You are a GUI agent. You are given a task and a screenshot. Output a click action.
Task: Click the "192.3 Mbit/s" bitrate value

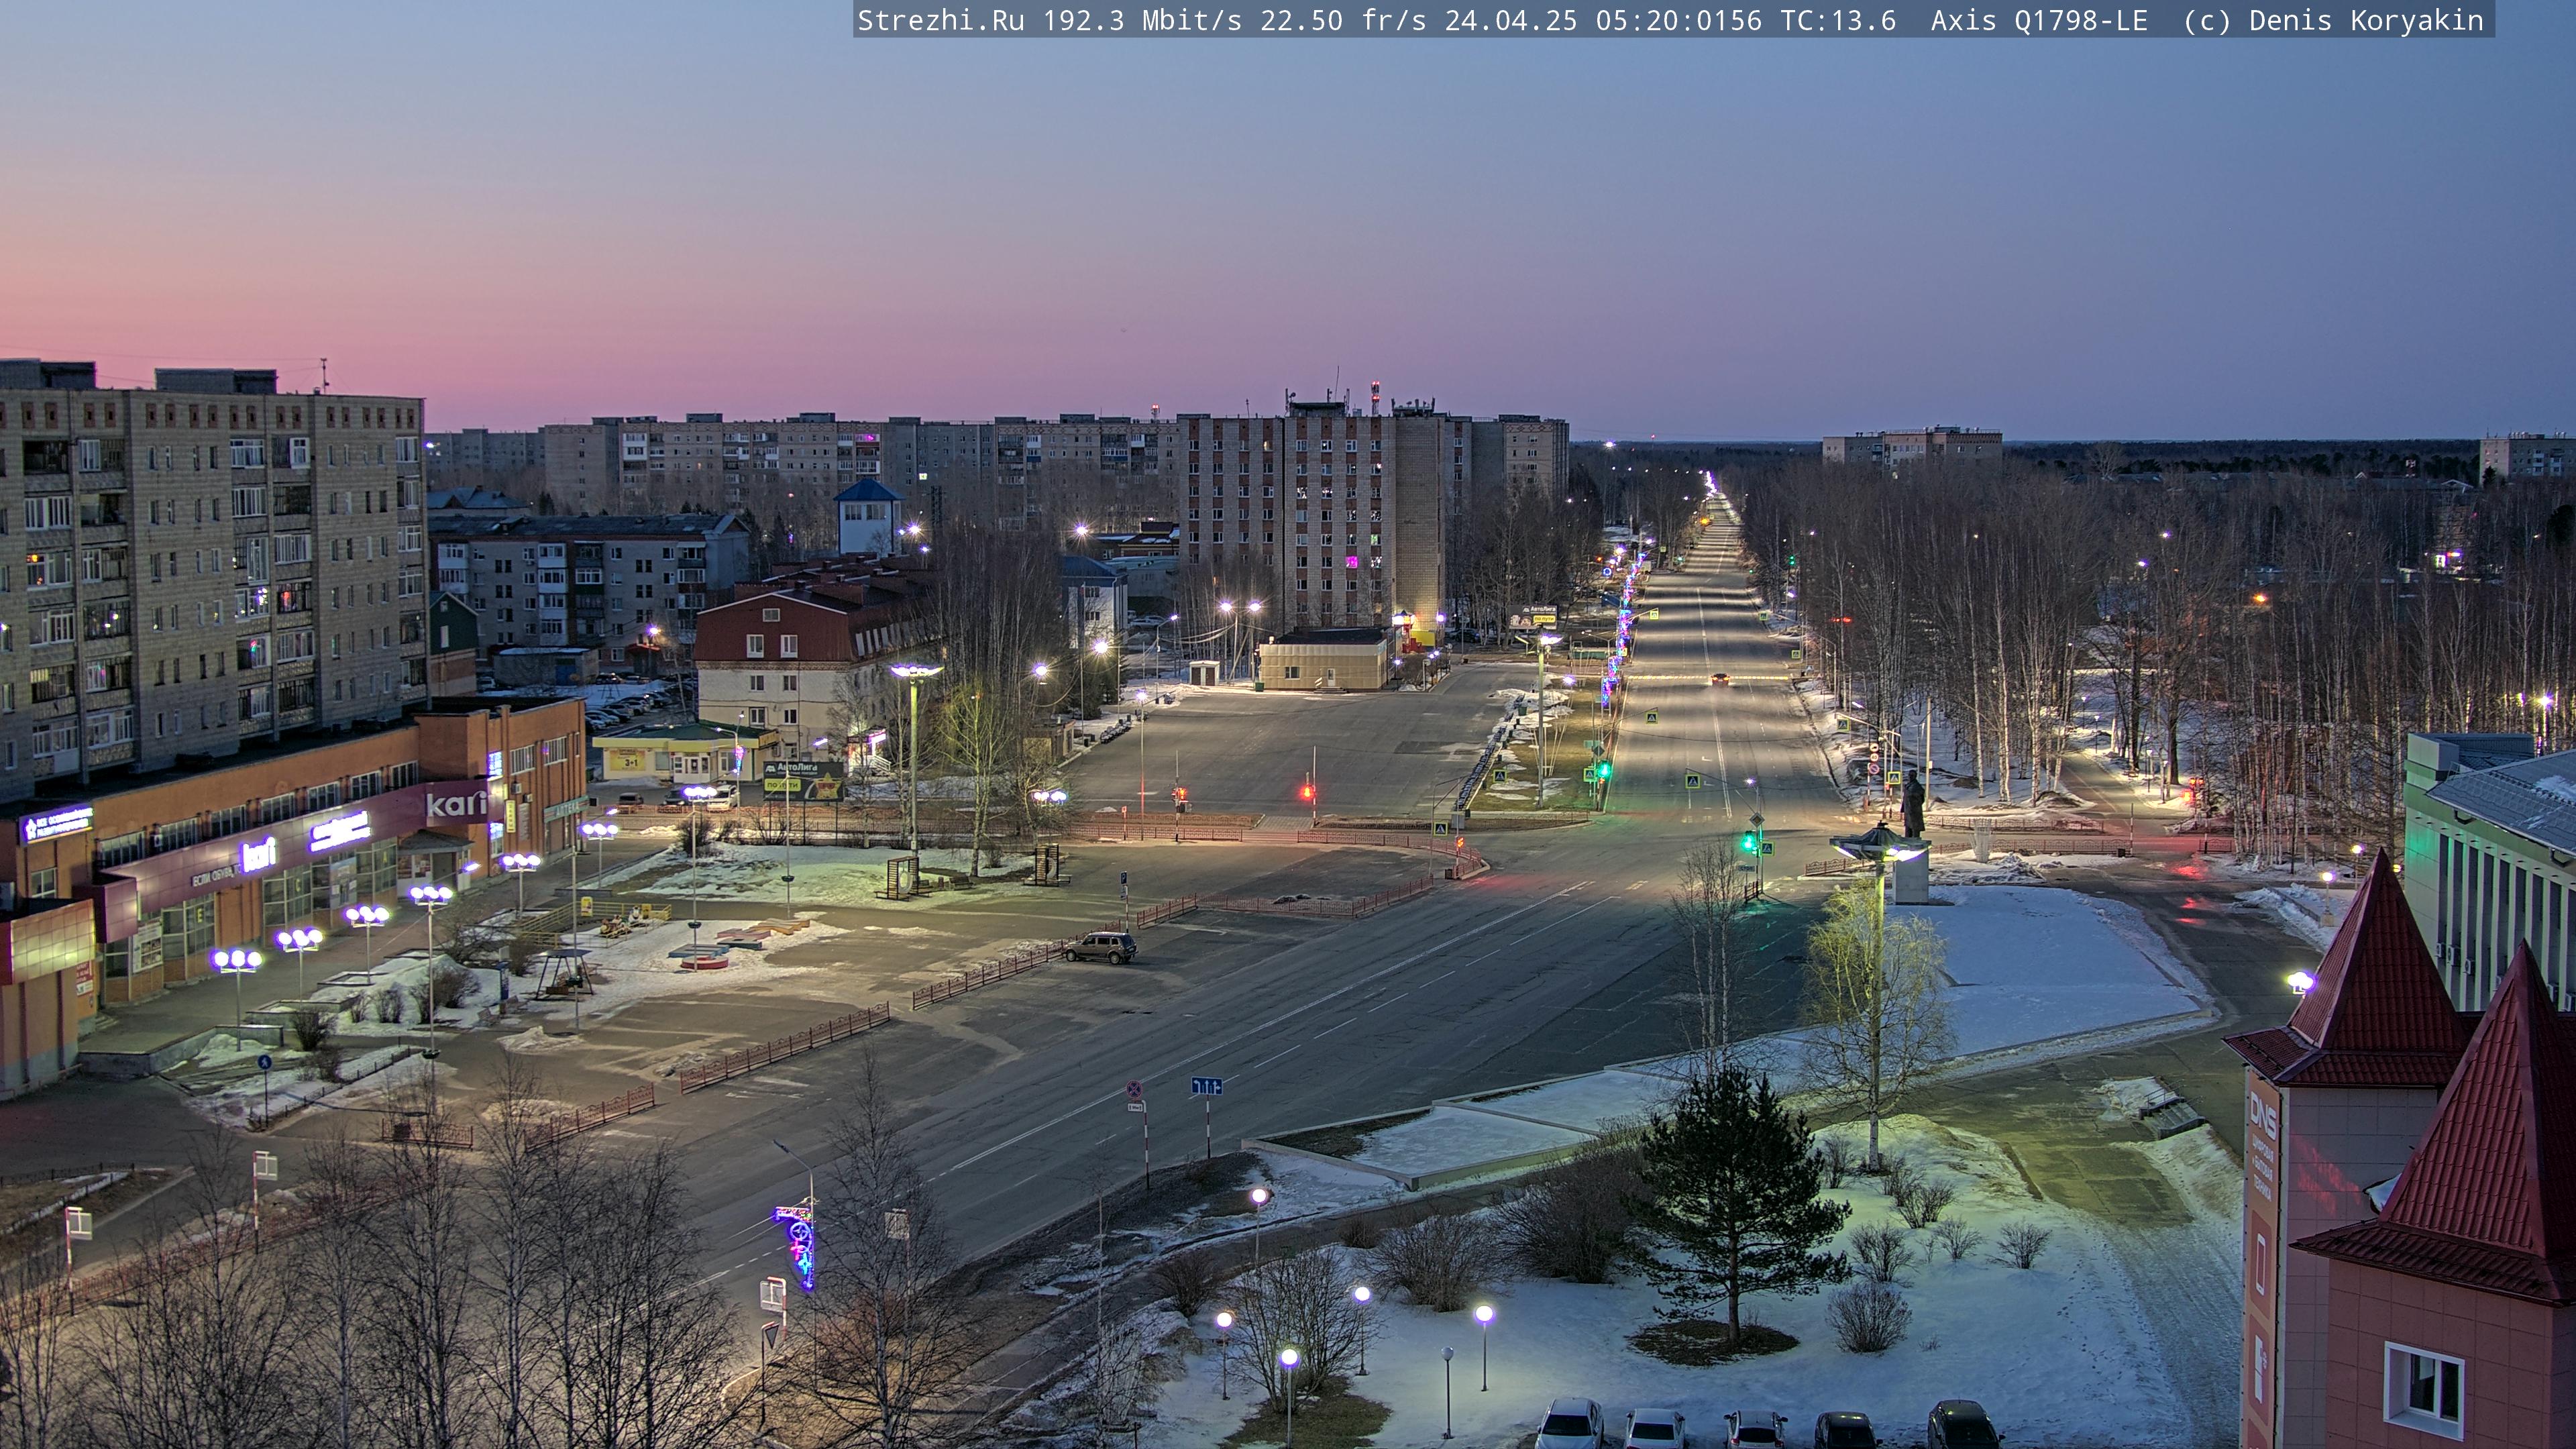coord(1143,21)
